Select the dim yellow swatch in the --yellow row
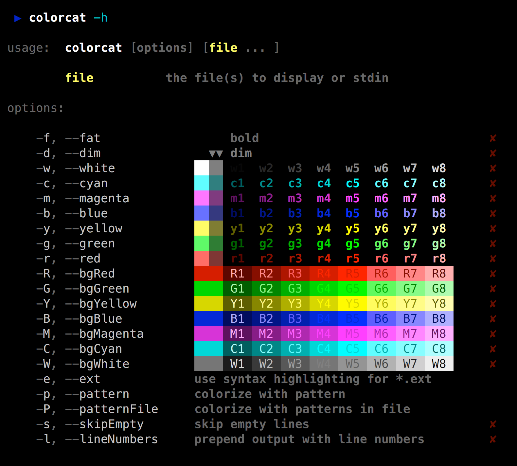517x466 pixels. (216, 228)
